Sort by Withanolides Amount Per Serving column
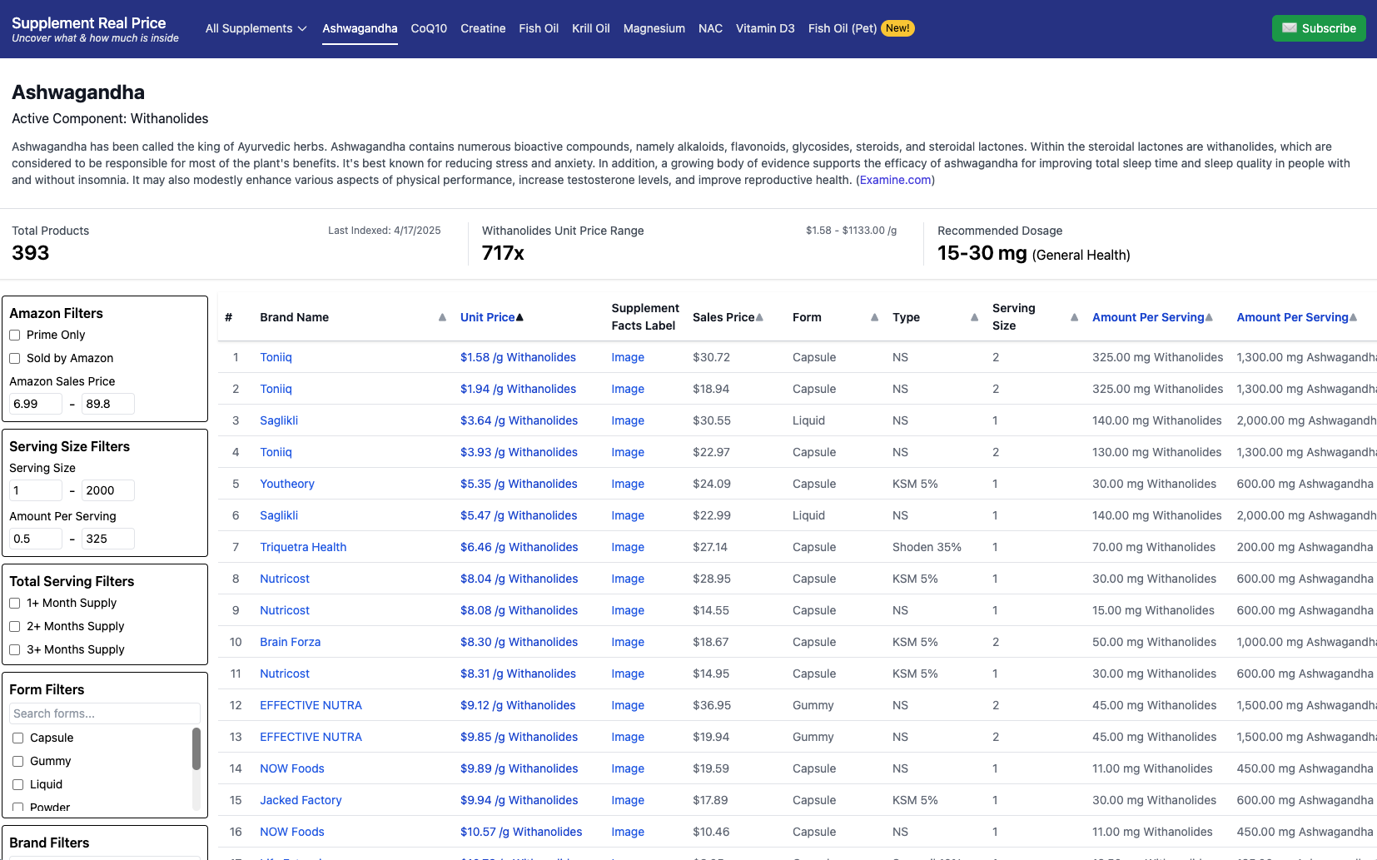The width and height of the screenshot is (1377, 860). (x=1152, y=317)
